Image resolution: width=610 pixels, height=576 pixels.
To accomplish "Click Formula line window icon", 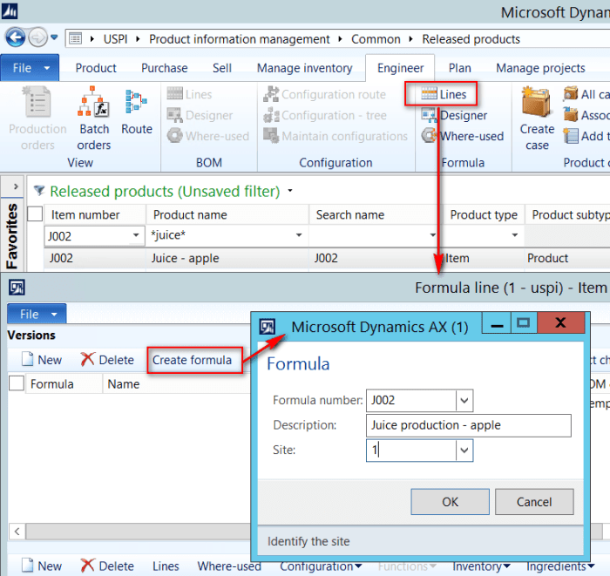I will (x=17, y=288).
